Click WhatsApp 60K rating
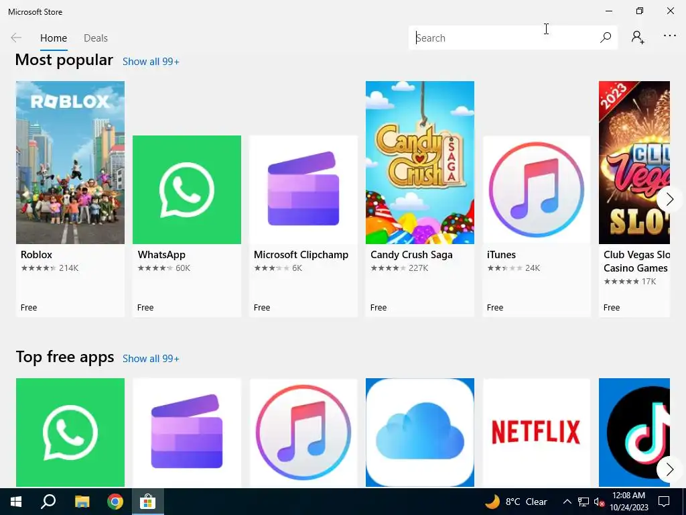Image resolution: width=686 pixels, height=515 pixels. click(164, 268)
